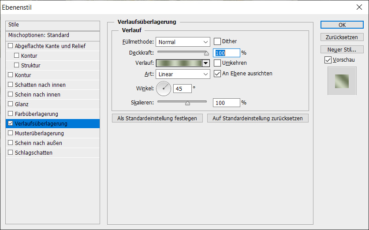The width and height of the screenshot is (369, 230).
Task: Close the Ebenenstil dialog
Action: coord(359,7)
